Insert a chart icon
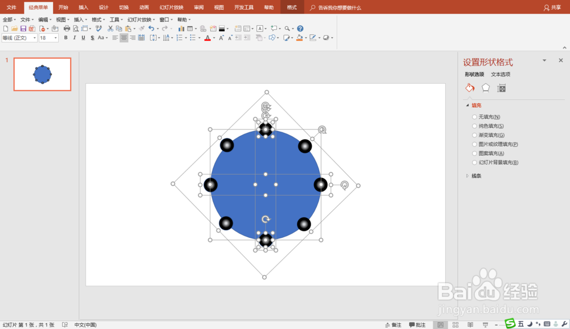The height and width of the screenshot is (329, 570). tap(181, 29)
